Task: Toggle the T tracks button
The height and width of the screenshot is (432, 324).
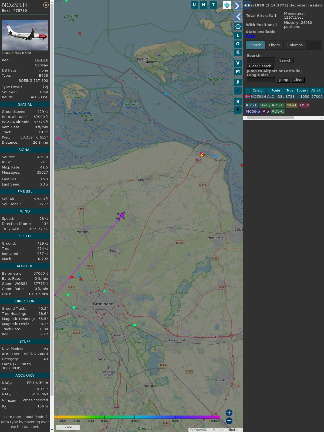Action: 213,5
